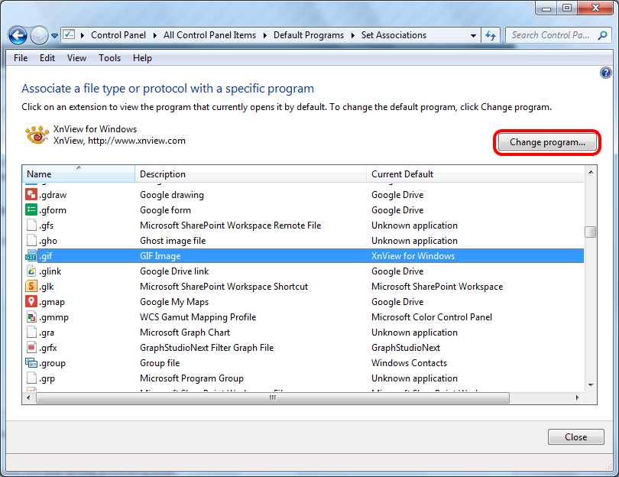The height and width of the screenshot is (477, 619).
Task: Click the .glink Google Drive icon
Action: [x=31, y=271]
